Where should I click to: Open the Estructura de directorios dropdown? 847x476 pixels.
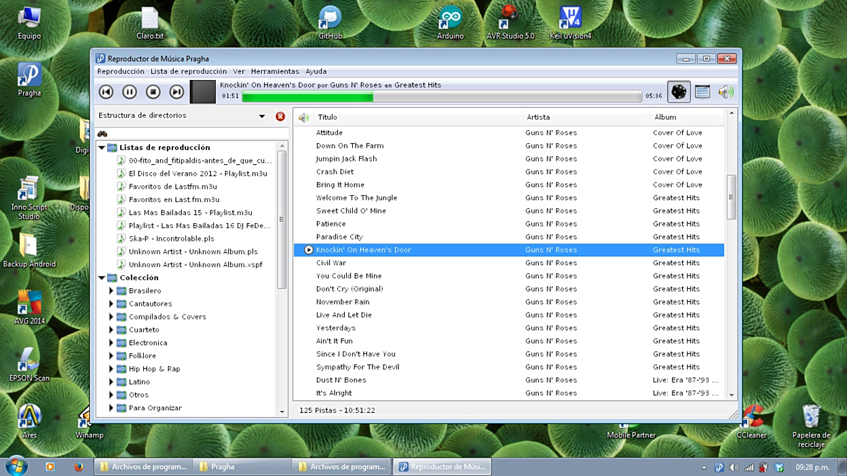pos(262,117)
